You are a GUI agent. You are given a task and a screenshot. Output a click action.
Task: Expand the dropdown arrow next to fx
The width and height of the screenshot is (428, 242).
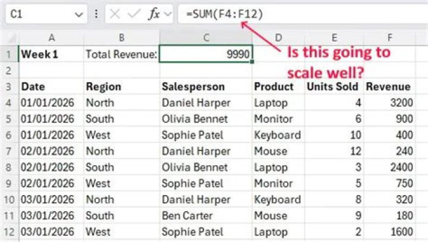click(168, 14)
